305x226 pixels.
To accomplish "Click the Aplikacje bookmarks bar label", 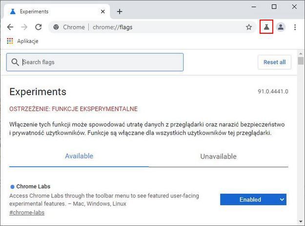I will pyautogui.click(x=28, y=41).
